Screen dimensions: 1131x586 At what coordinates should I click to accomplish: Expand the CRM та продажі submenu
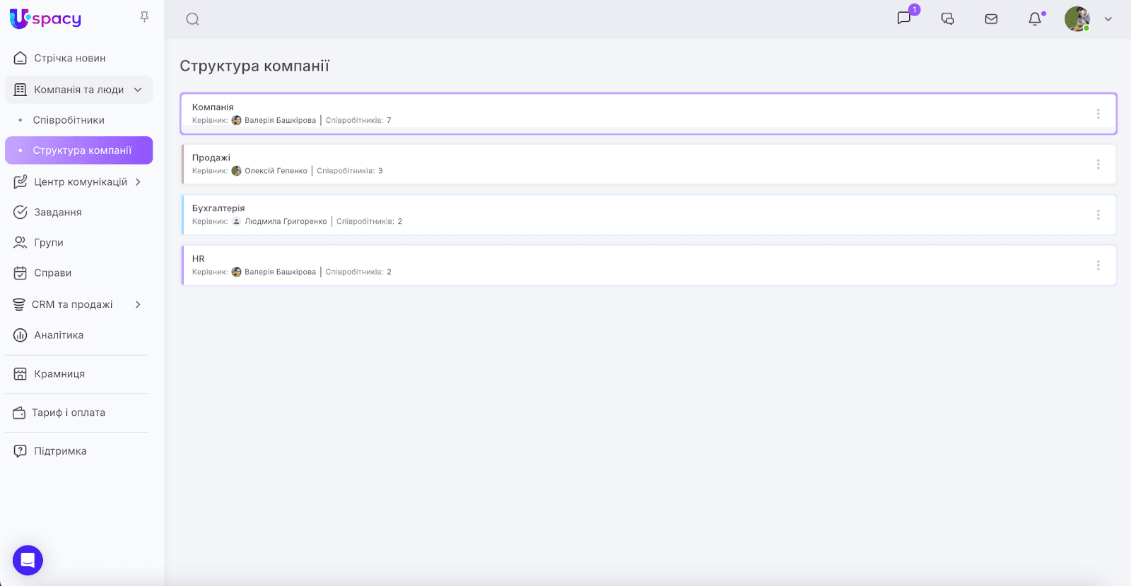pyautogui.click(x=138, y=304)
